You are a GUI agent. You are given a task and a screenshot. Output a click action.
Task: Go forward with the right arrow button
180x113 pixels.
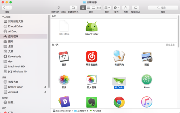tap(9, 8)
